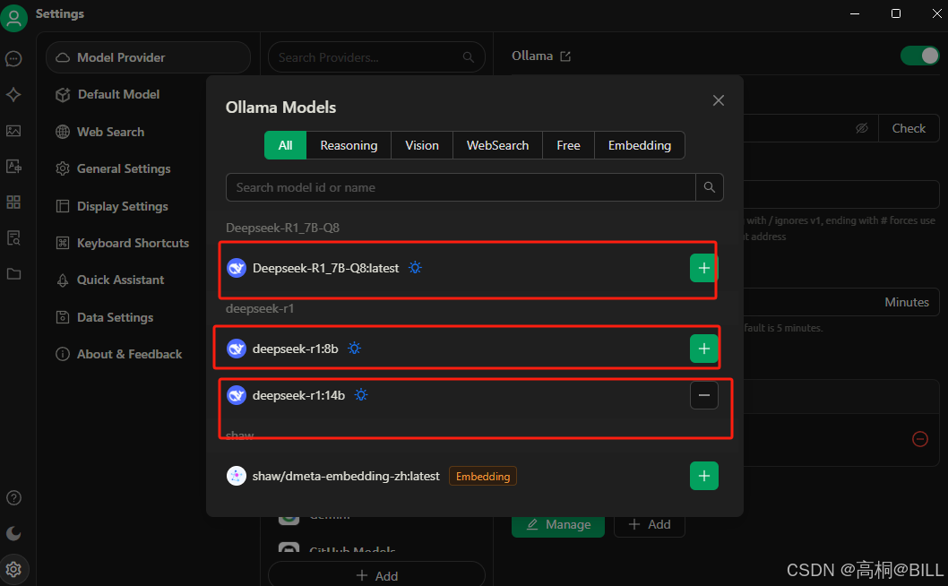Click the deepseek-r1:8b model name
This screenshot has height=586, width=948.
tap(295, 349)
